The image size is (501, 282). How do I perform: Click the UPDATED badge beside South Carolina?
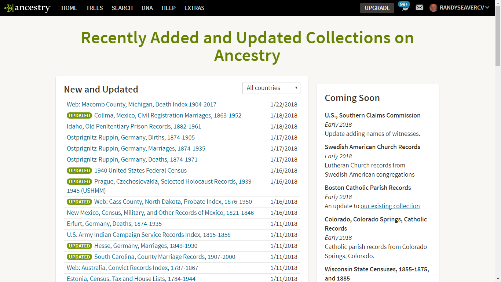click(79, 257)
